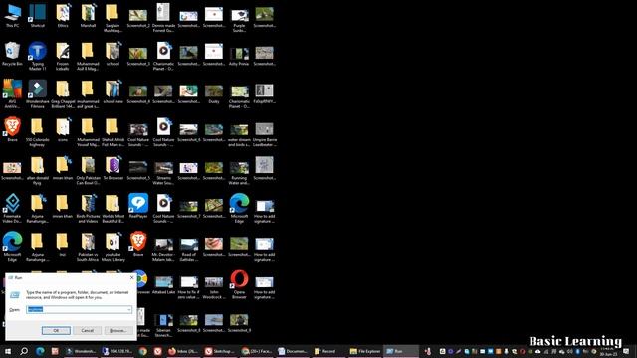Close the Run dialog with X
Image resolution: width=637 pixels, height=358 pixels.
(131, 278)
